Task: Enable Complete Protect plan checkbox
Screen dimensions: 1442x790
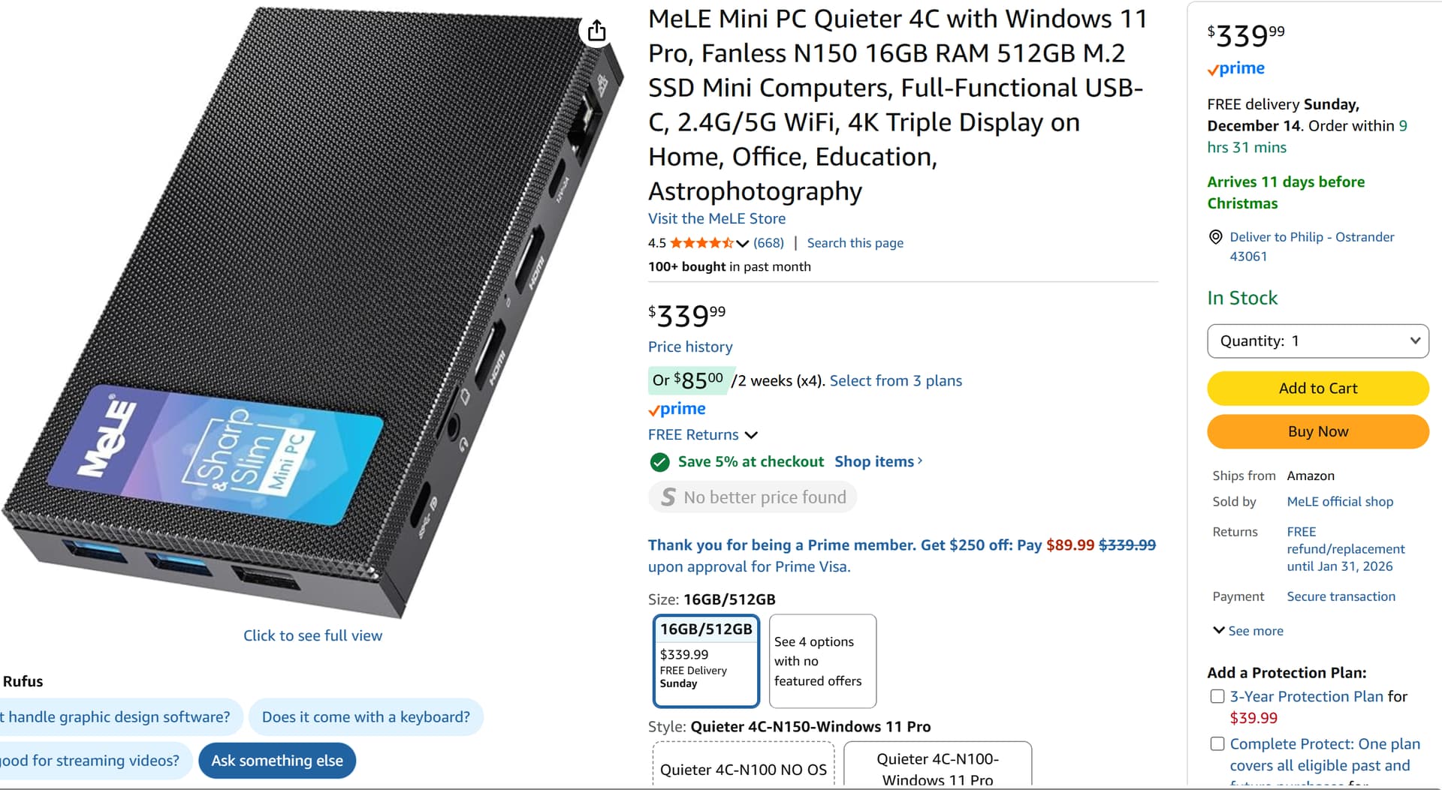Action: point(1217,743)
